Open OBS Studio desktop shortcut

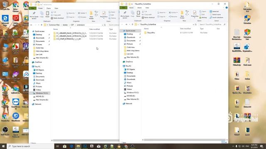pyautogui.click(x=5, y=132)
